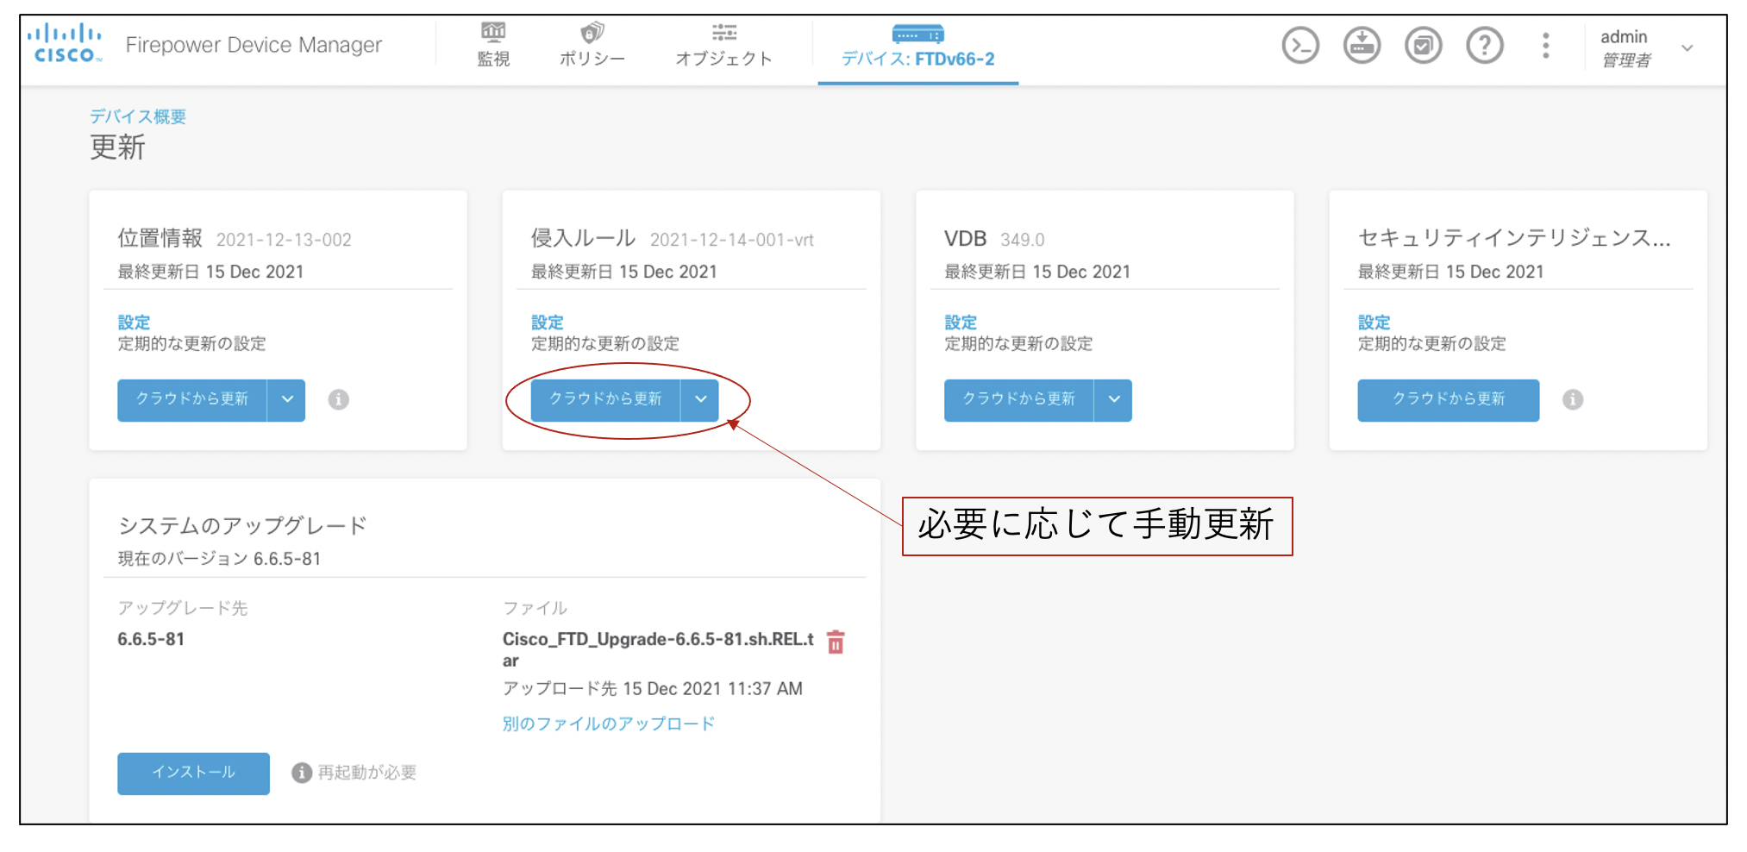Expand dropdown arrow beside VDB update button
Screen dimensions: 1747x852
tap(1113, 400)
